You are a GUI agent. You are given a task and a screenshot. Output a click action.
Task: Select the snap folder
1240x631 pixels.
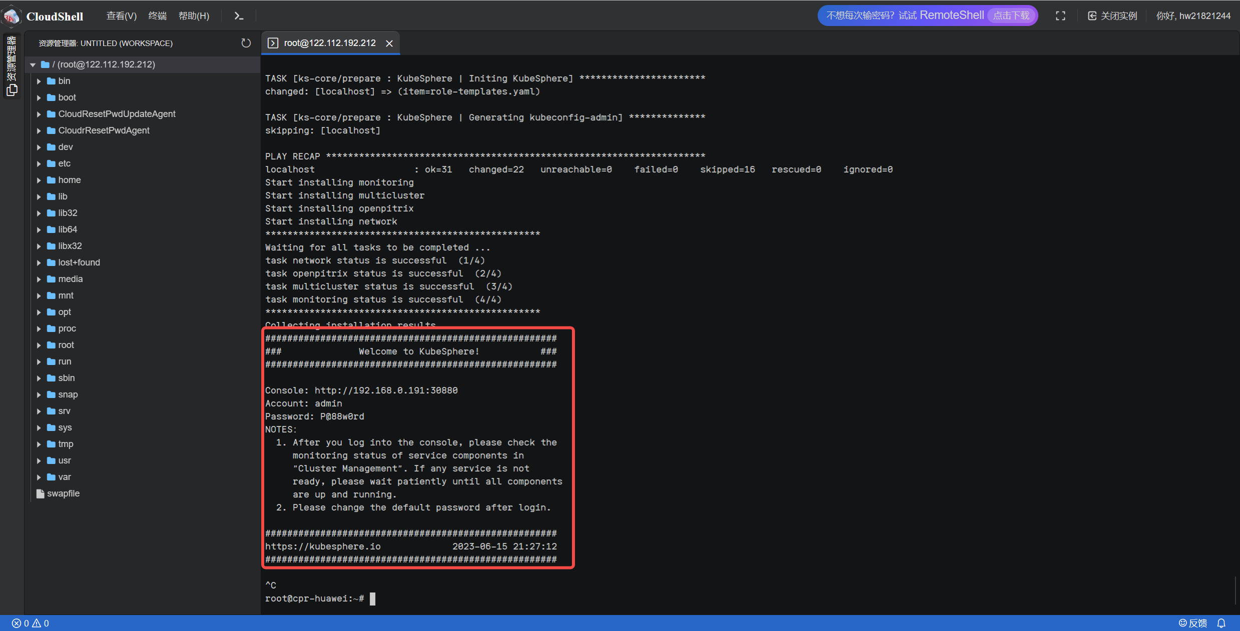[143, 394]
